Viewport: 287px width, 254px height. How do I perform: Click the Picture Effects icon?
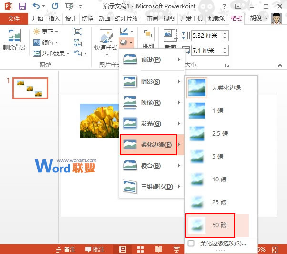(x=124, y=42)
